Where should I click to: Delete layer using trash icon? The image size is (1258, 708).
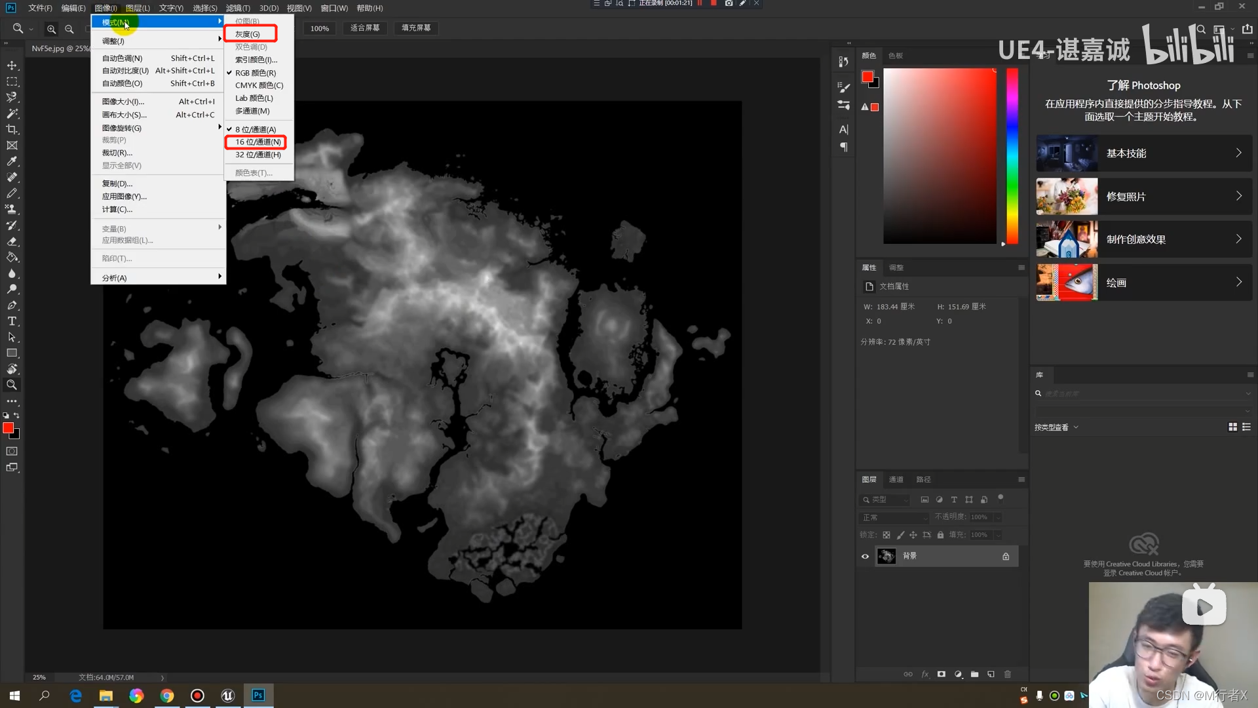pyautogui.click(x=1008, y=674)
